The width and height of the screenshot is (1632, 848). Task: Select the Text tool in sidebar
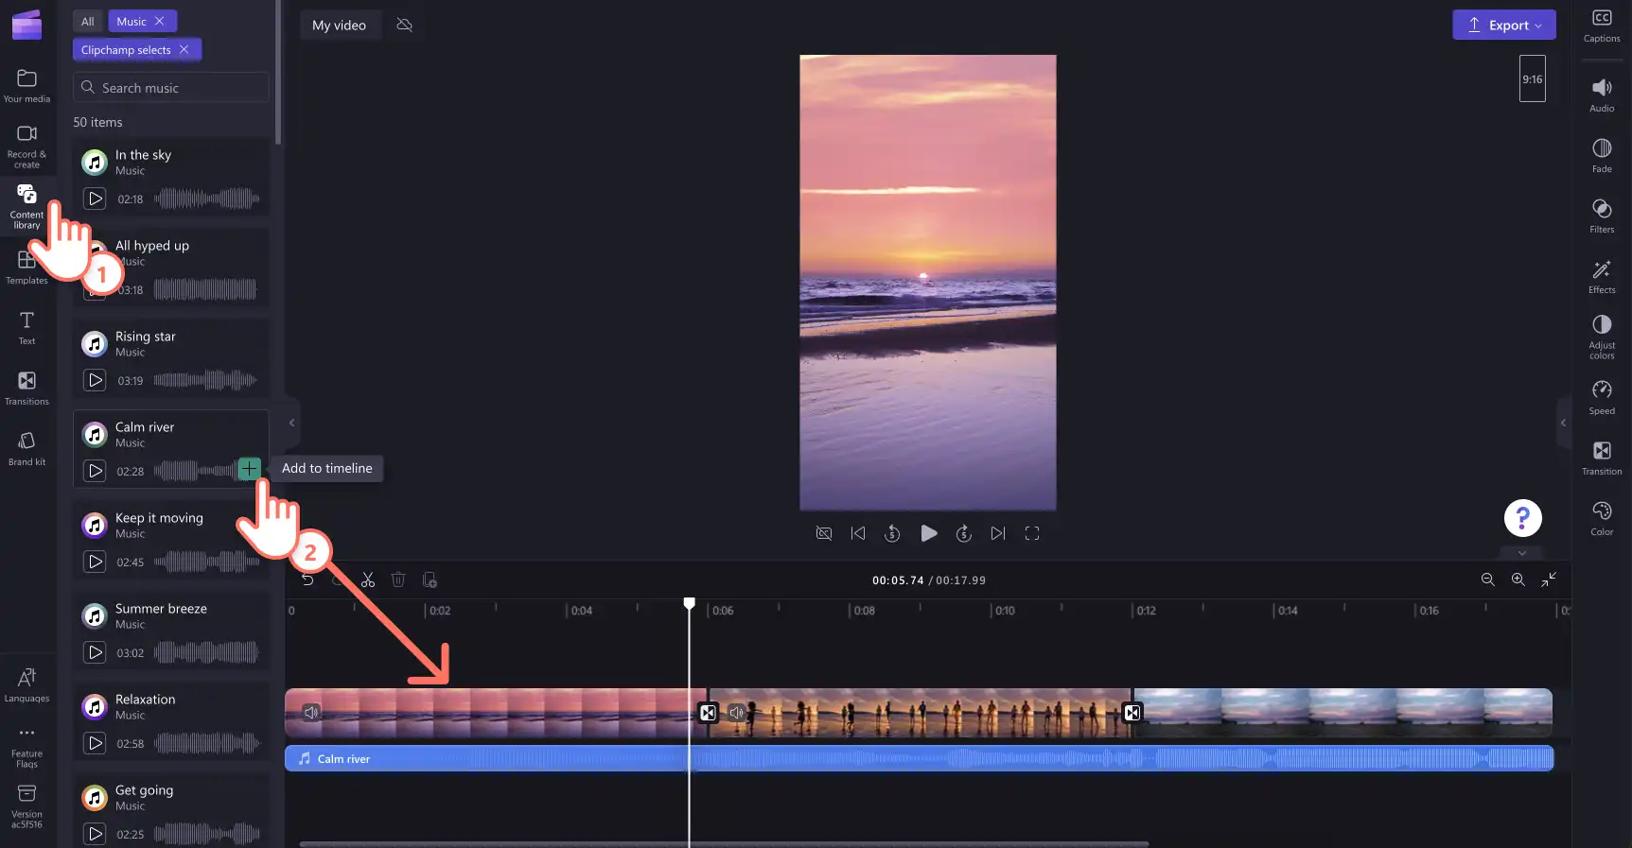coord(26,327)
